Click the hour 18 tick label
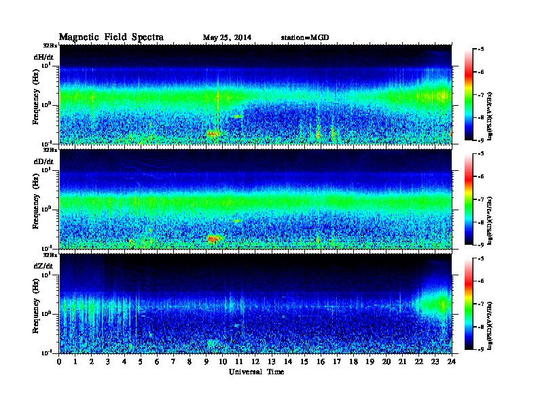Image resolution: width=538 pixels, height=415 pixels. pos(353,361)
